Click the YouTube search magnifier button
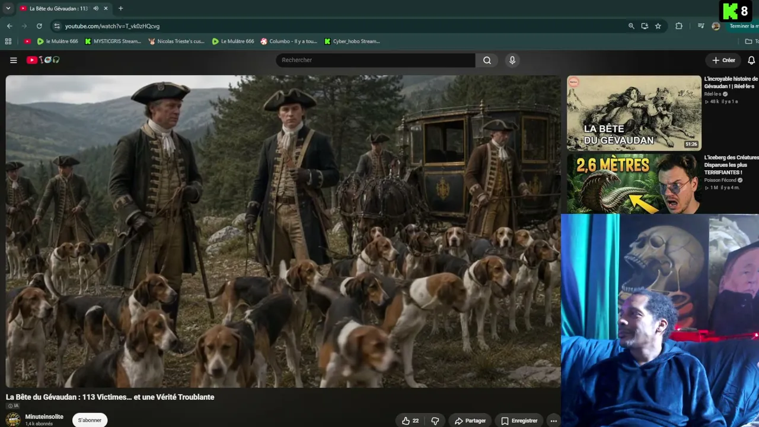This screenshot has height=427, width=759. click(487, 60)
